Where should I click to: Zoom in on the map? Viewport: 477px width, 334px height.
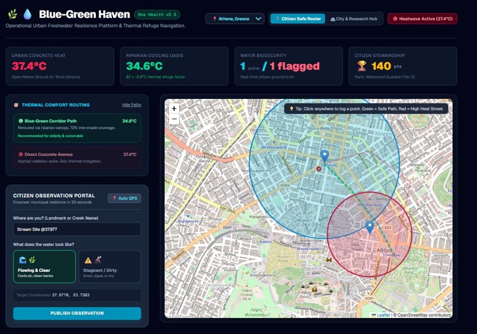(x=174, y=109)
